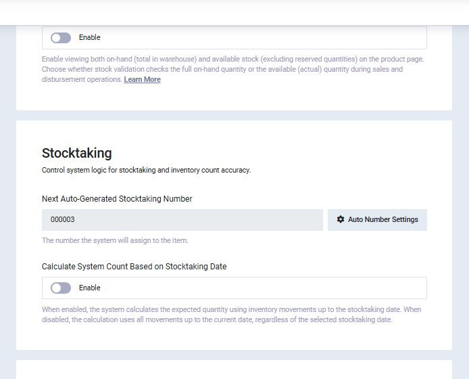
Task: Toggle the on-hand and available stock switch
Action: tap(61, 38)
